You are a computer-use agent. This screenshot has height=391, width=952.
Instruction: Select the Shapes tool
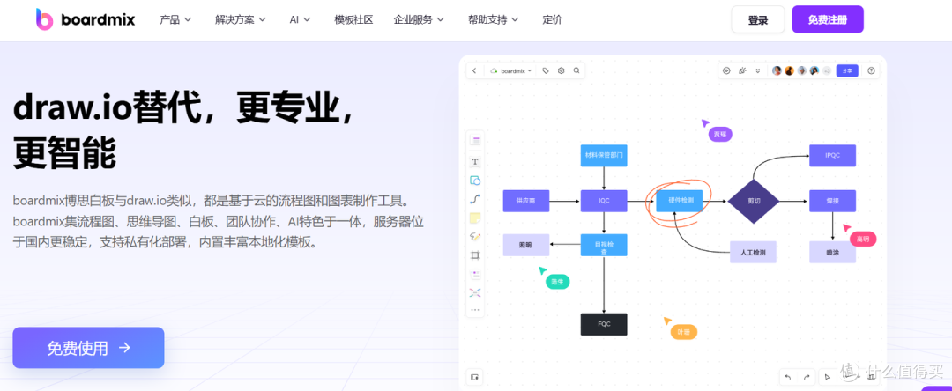pyautogui.click(x=475, y=180)
